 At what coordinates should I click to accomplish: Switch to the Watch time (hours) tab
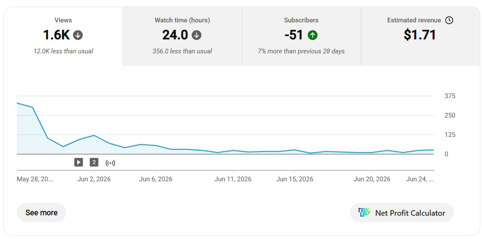pyautogui.click(x=182, y=36)
